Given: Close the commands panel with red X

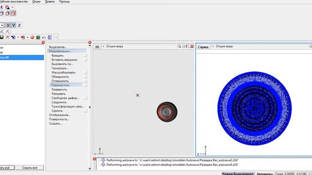Looking at the screenshot, I should [90, 42].
